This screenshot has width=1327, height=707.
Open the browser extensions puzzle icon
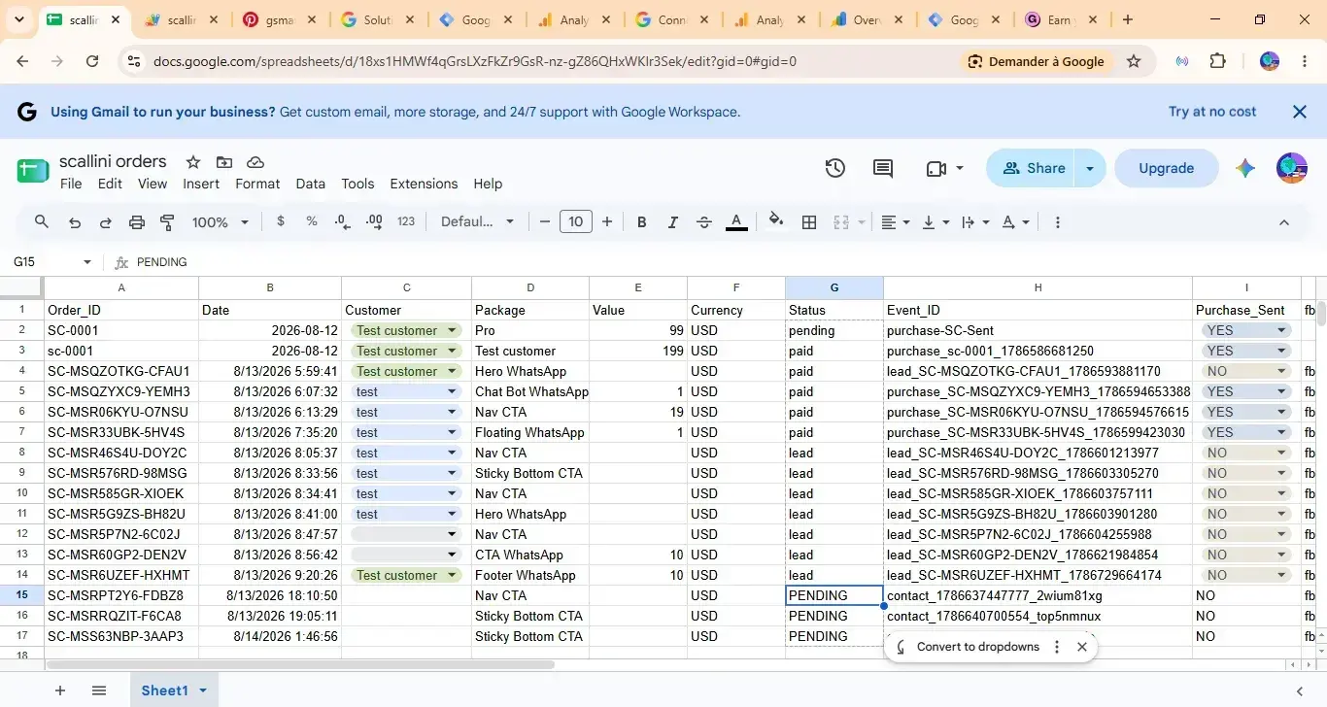coord(1218,61)
